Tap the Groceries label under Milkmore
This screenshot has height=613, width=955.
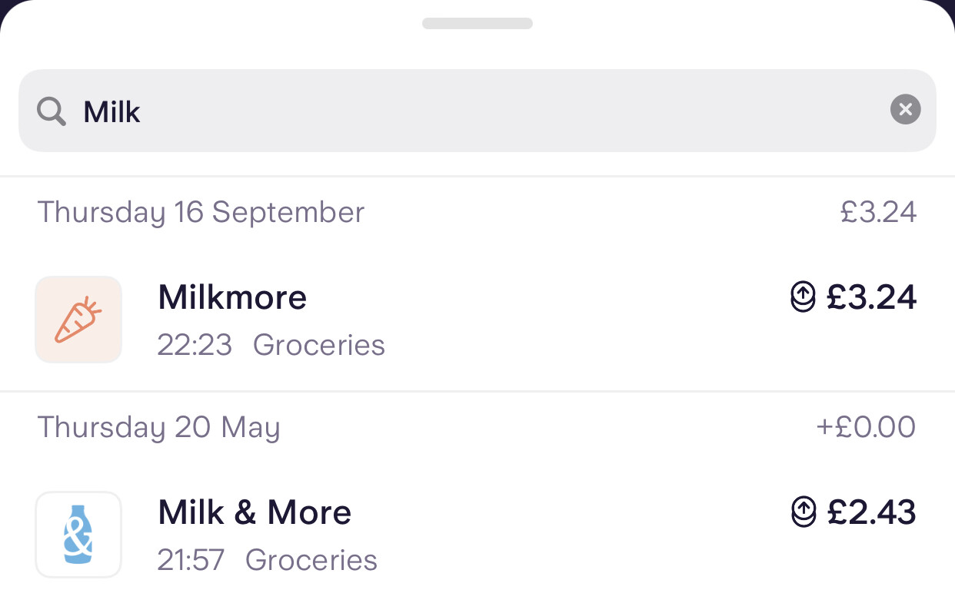[319, 345]
